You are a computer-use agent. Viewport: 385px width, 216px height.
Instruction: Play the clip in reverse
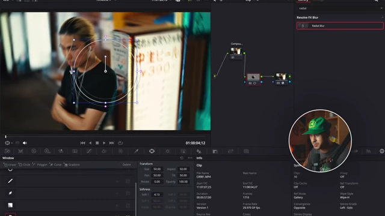(x=90, y=143)
